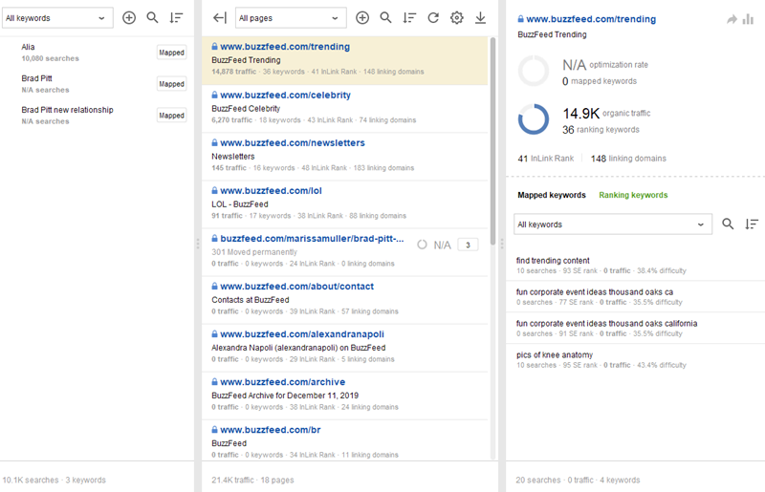Open settings gear in pages toolbar
Viewport: 765px width, 492px height.
456,18
